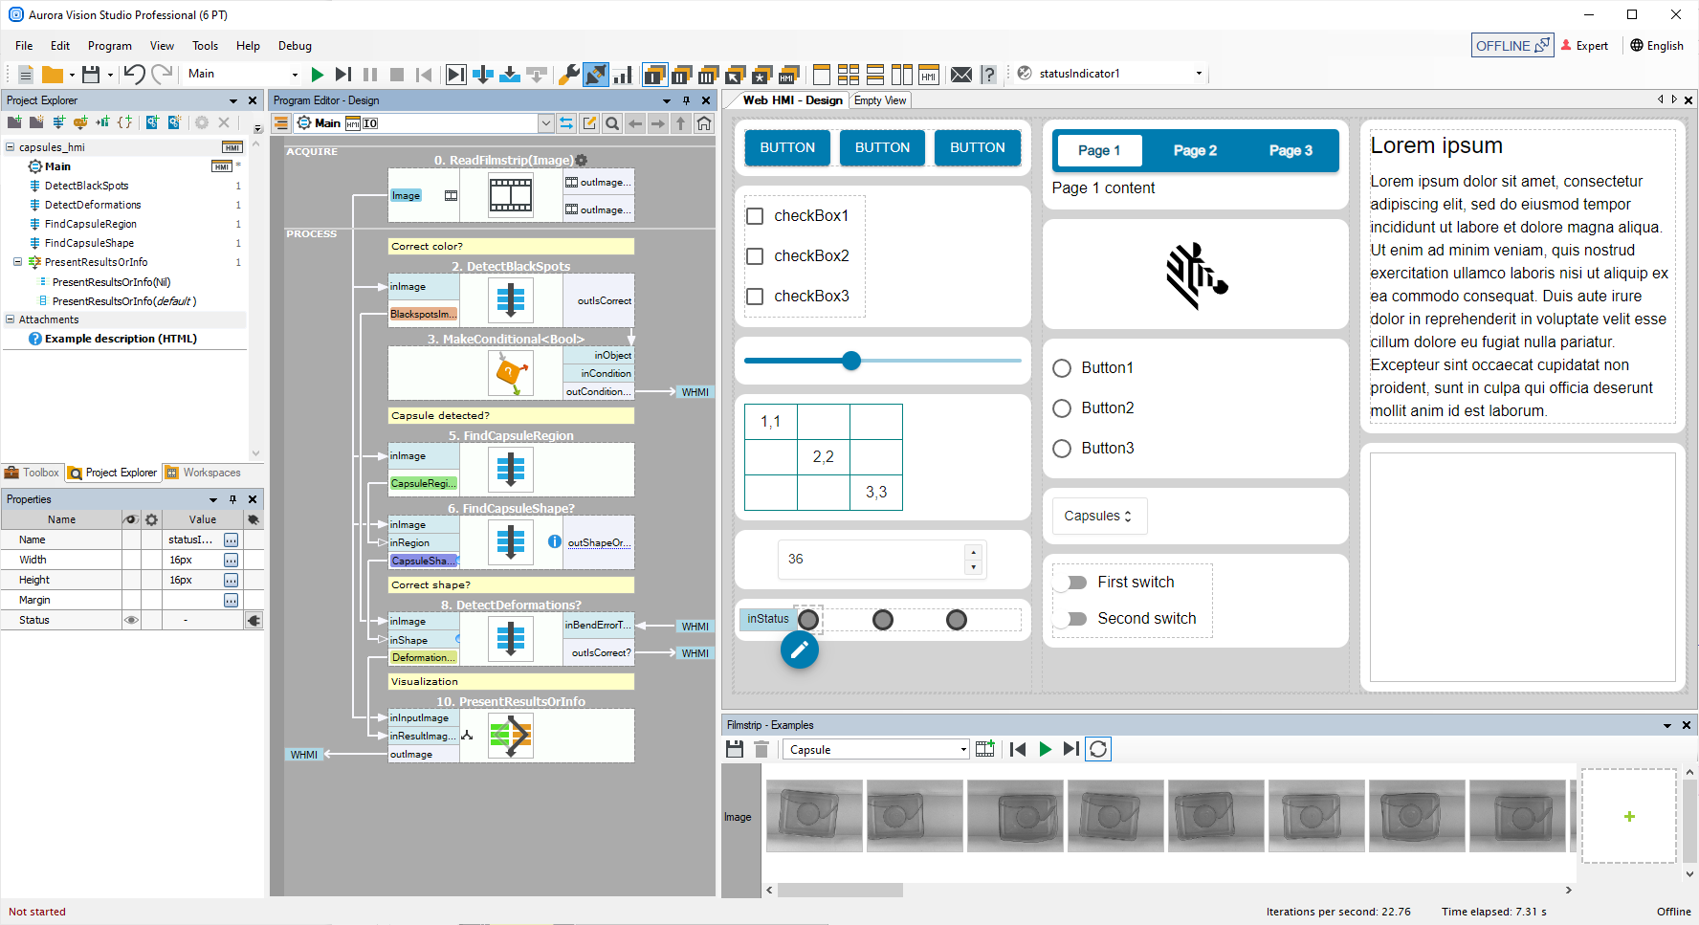Viewport: 1699px width, 925px height.
Task: Click the Undo arrow in main toolbar
Action: coord(134,75)
